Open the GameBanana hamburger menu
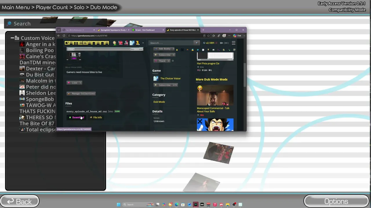The width and height of the screenshot is (371, 208). (234, 43)
